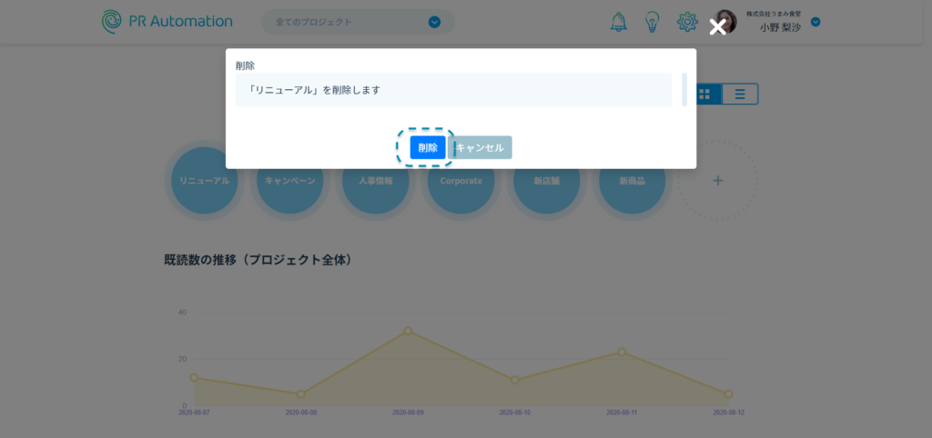Image resolution: width=932 pixels, height=438 pixels.
Task: Open the user account menu arrow
Action: 815,22
